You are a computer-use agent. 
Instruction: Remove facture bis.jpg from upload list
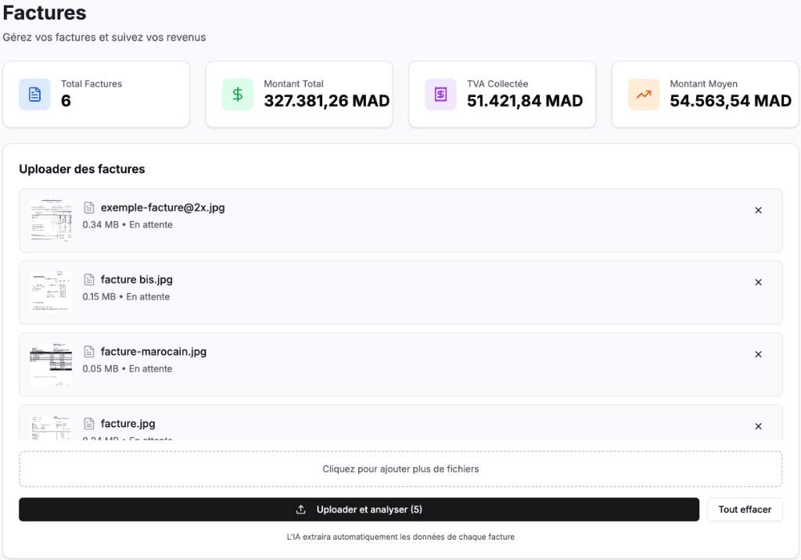(758, 282)
